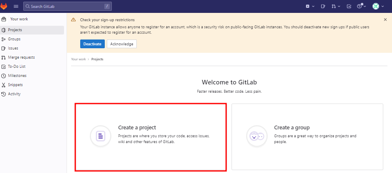392x173 pixels.
Task: Open the help question mark dropdown
Action: [x=361, y=6]
